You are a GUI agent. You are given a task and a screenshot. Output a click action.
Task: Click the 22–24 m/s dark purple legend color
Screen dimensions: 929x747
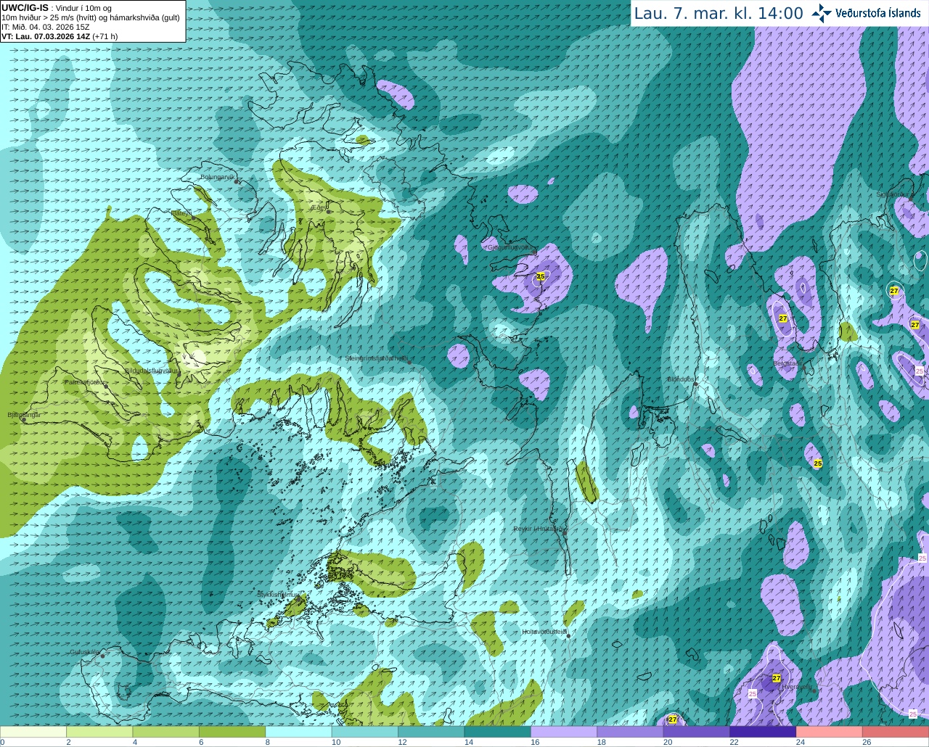(x=763, y=732)
